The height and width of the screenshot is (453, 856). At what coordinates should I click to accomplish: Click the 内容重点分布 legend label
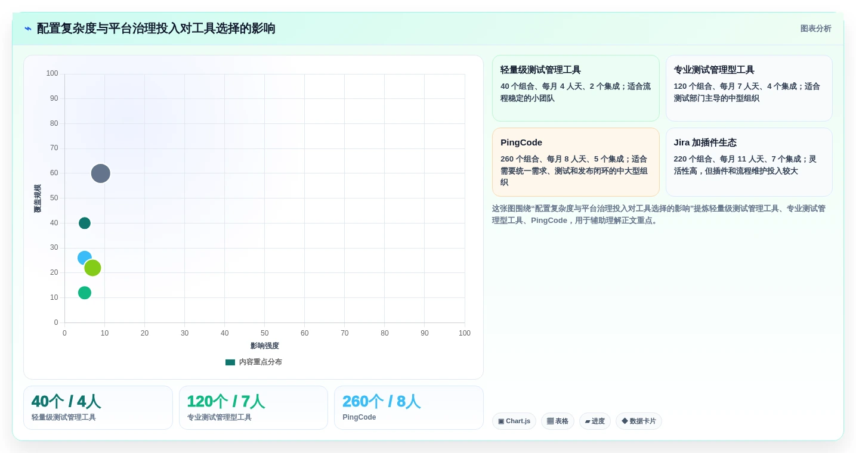click(260, 362)
